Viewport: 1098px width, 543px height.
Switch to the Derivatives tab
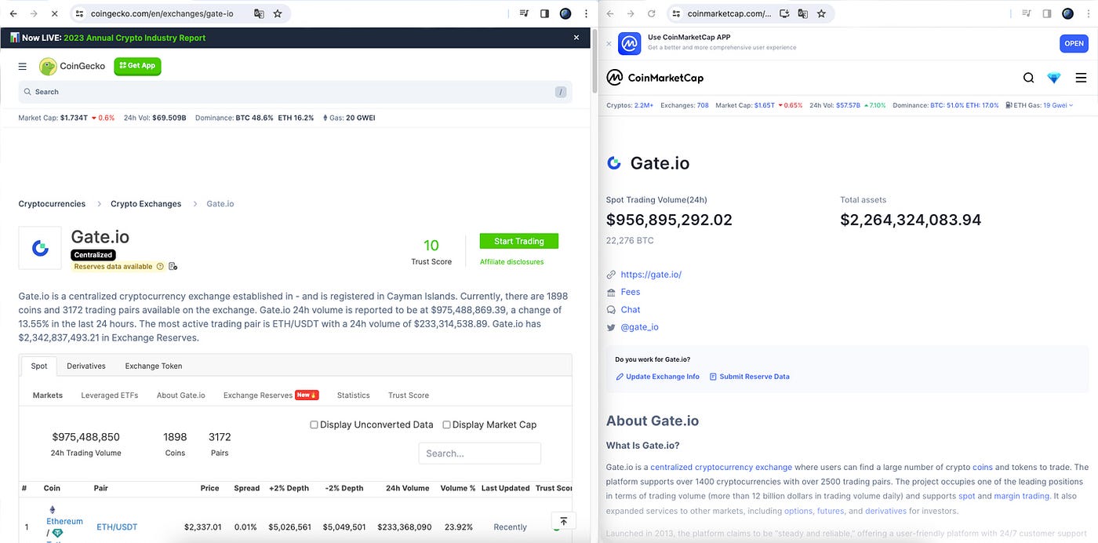[x=86, y=366]
